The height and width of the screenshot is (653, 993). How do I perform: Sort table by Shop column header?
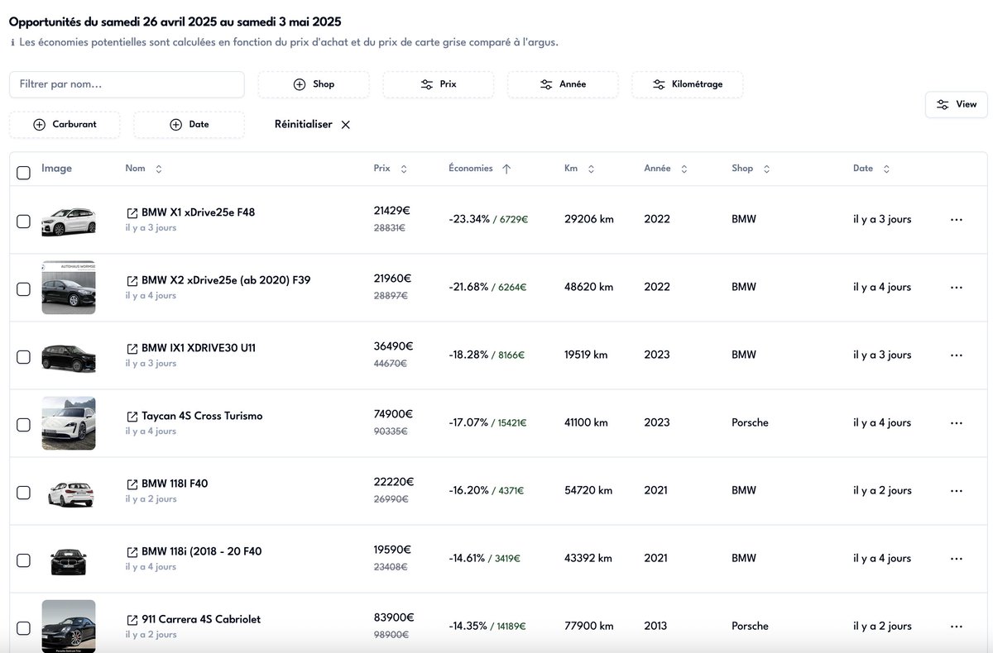751,169
